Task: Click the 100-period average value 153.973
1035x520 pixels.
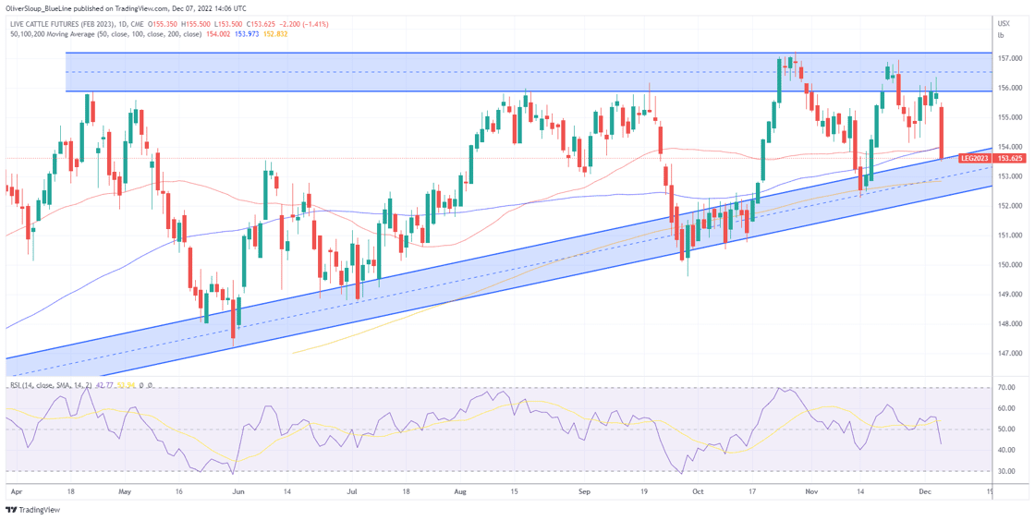Action: (246, 33)
